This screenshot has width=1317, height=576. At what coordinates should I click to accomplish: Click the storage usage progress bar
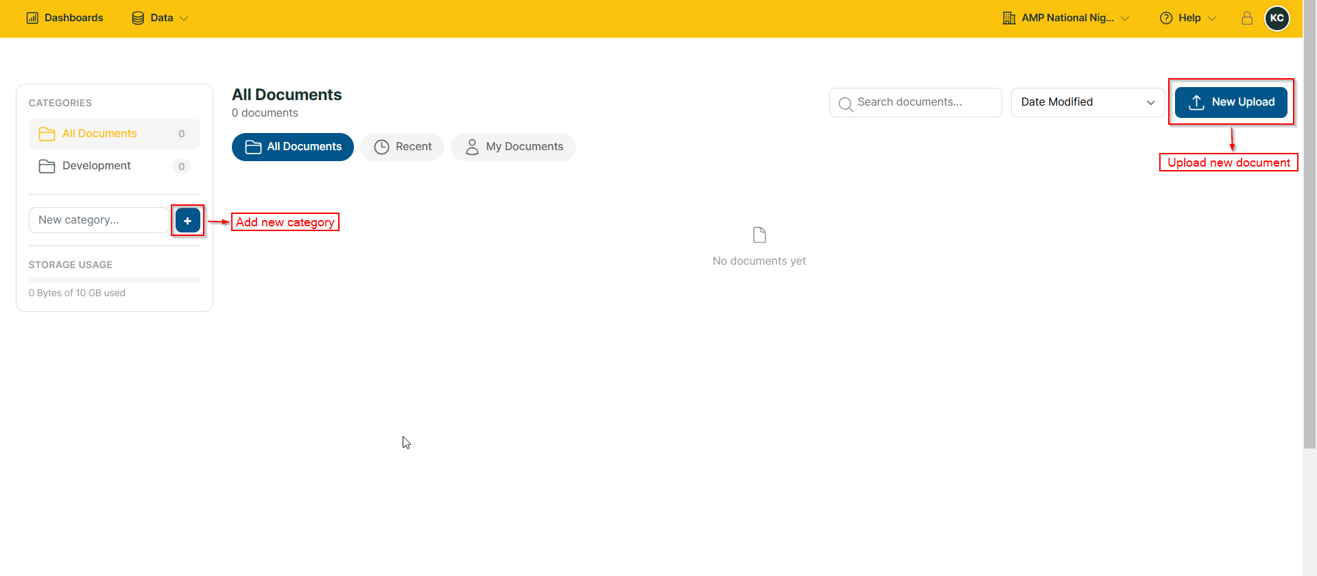pos(115,280)
